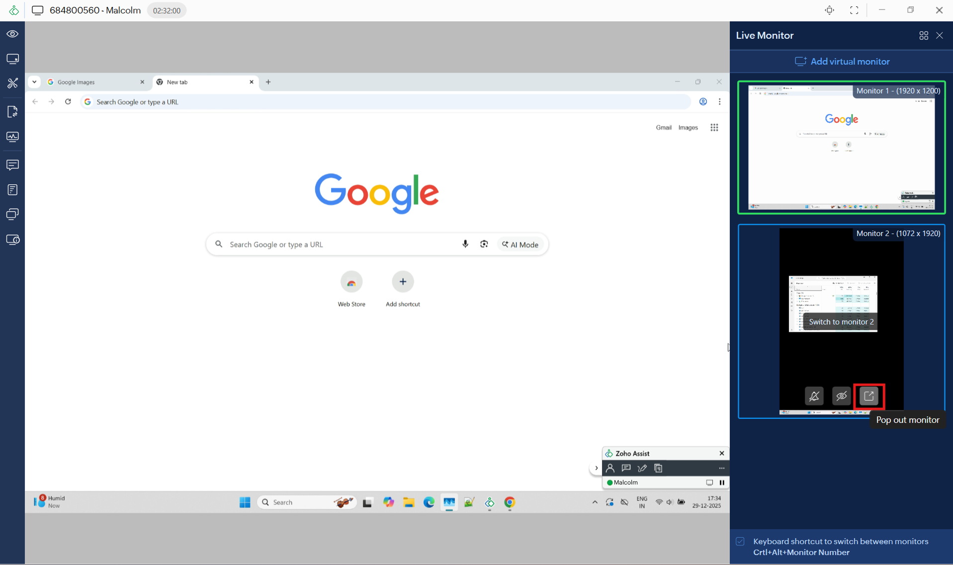
Task: Click the Pop out monitor button
Action: [868, 396]
